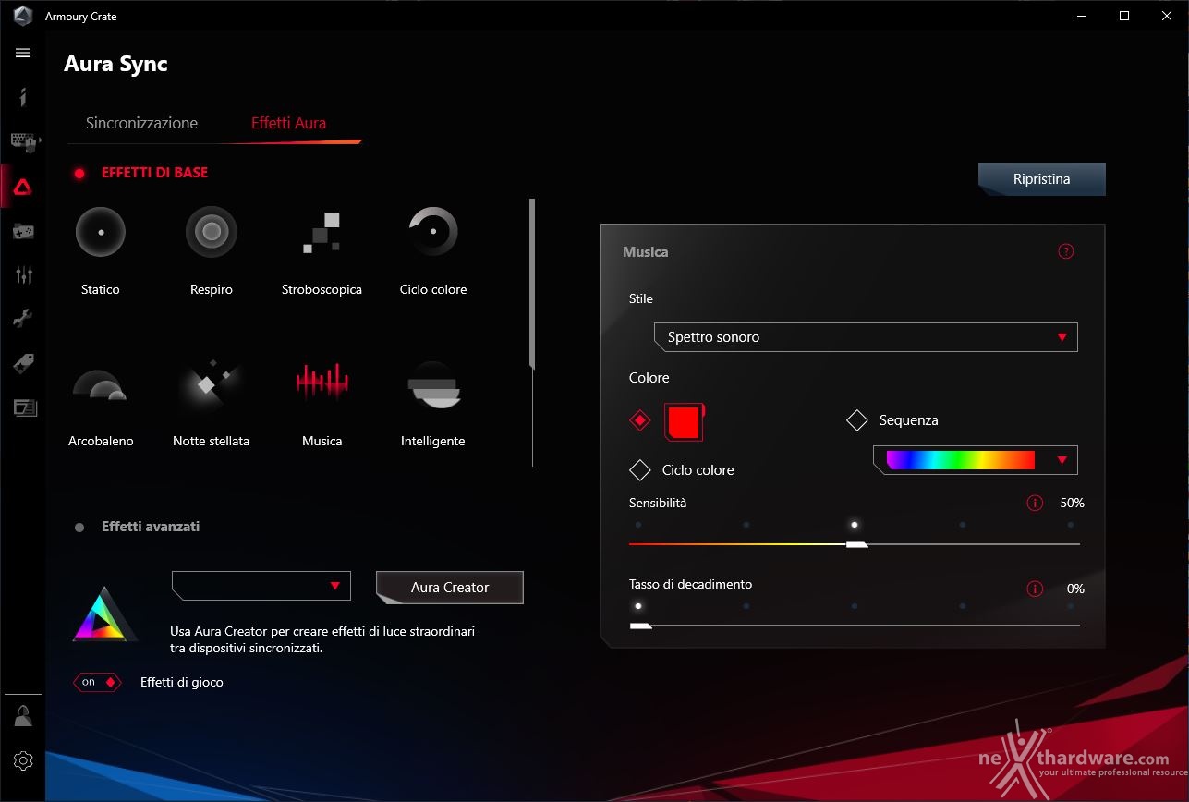Select the Stroboscopica effect
1189x802 pixels.
(322, 233)
